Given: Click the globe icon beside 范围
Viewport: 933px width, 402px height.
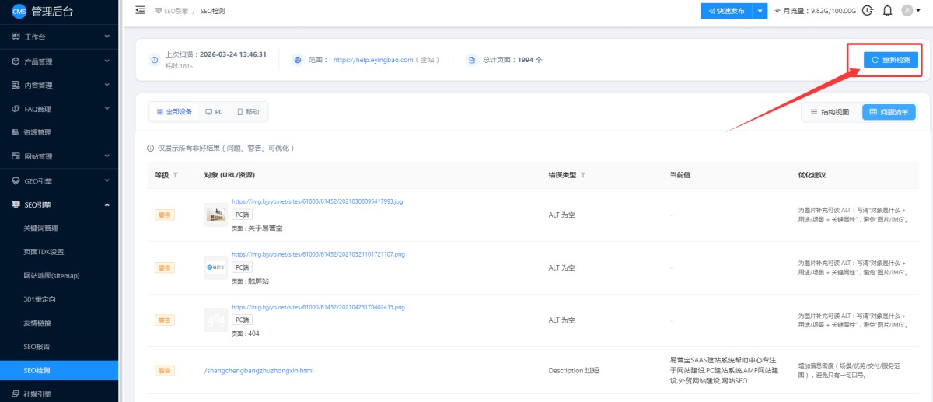Looking at the screenshot, I should click(298, 60).
